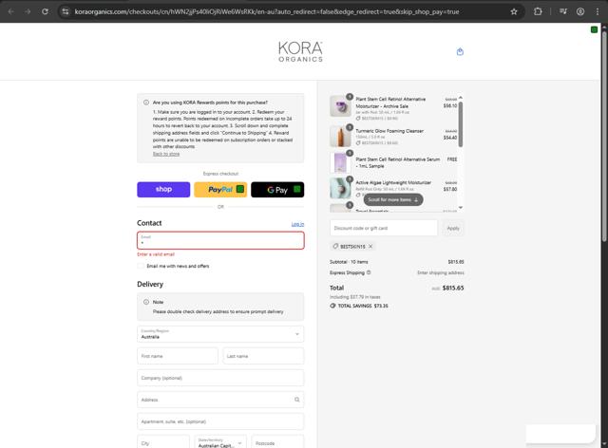Click the total savings tag icon
Screen dimensions: 608x448
(332, 306)
